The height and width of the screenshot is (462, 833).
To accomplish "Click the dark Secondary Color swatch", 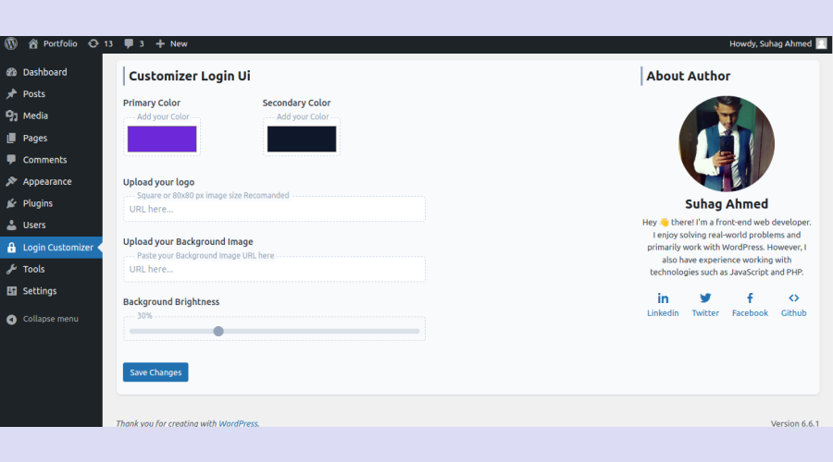I will pyautogui.click(x=301, y=139).
